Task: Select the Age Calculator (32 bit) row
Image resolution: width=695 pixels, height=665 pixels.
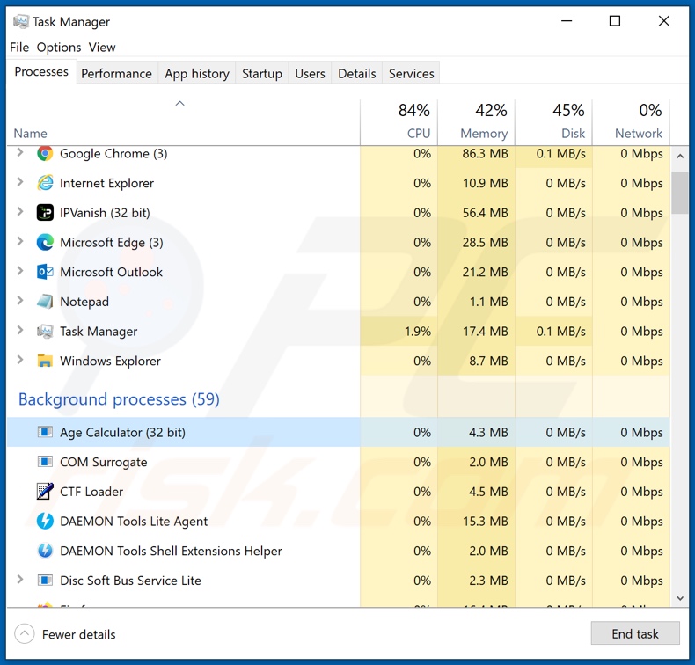Action: [338, 432]
